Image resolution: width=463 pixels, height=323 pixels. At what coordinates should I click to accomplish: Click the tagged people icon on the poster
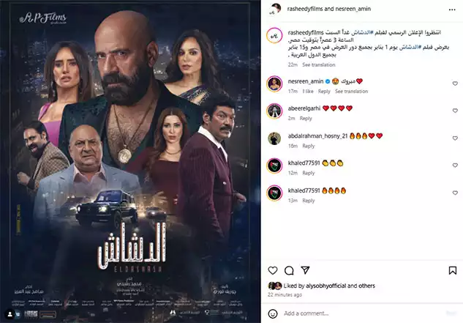tap(10, 313)
